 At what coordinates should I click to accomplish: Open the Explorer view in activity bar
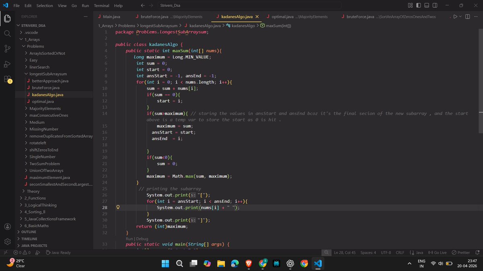pyautogui.click(x=7, y=18)
